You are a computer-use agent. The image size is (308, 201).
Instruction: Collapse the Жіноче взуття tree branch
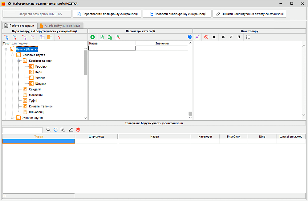12,118
